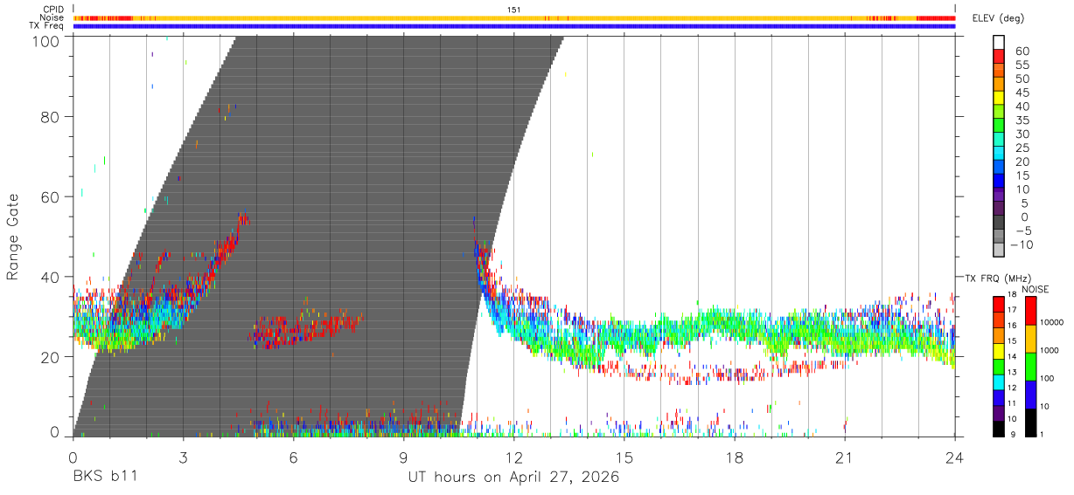The image size is (1074, 495).
Task: Click the '60' range gate tick label
Action: click(50, 196)
